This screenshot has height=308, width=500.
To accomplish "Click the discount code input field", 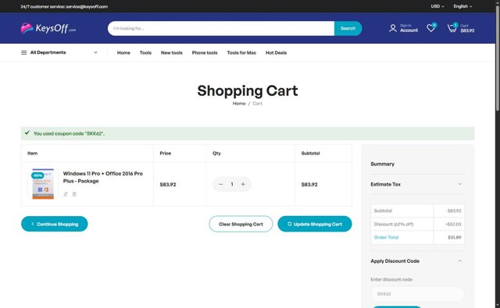I will [417, 294].
